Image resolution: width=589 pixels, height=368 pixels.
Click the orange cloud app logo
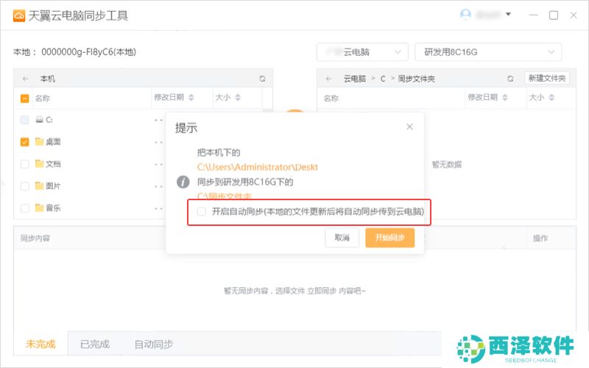coord(19,15)
